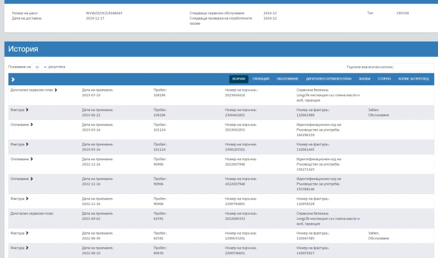Show only ДИГИТАЛЕН СЕРВИЗЕН ПЛАН entries

327,79
